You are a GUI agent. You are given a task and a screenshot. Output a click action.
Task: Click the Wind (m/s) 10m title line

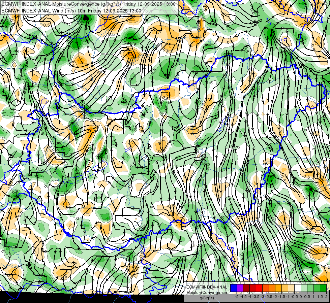click(x=71, y=10)
